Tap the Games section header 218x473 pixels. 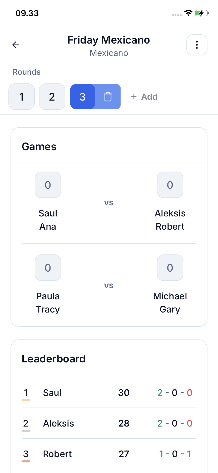39,147
